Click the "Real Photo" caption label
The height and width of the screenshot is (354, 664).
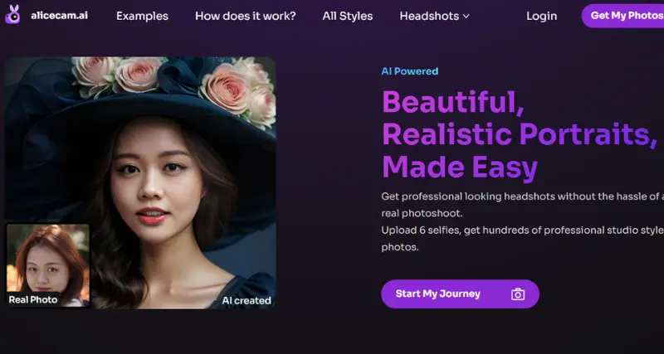32,299
